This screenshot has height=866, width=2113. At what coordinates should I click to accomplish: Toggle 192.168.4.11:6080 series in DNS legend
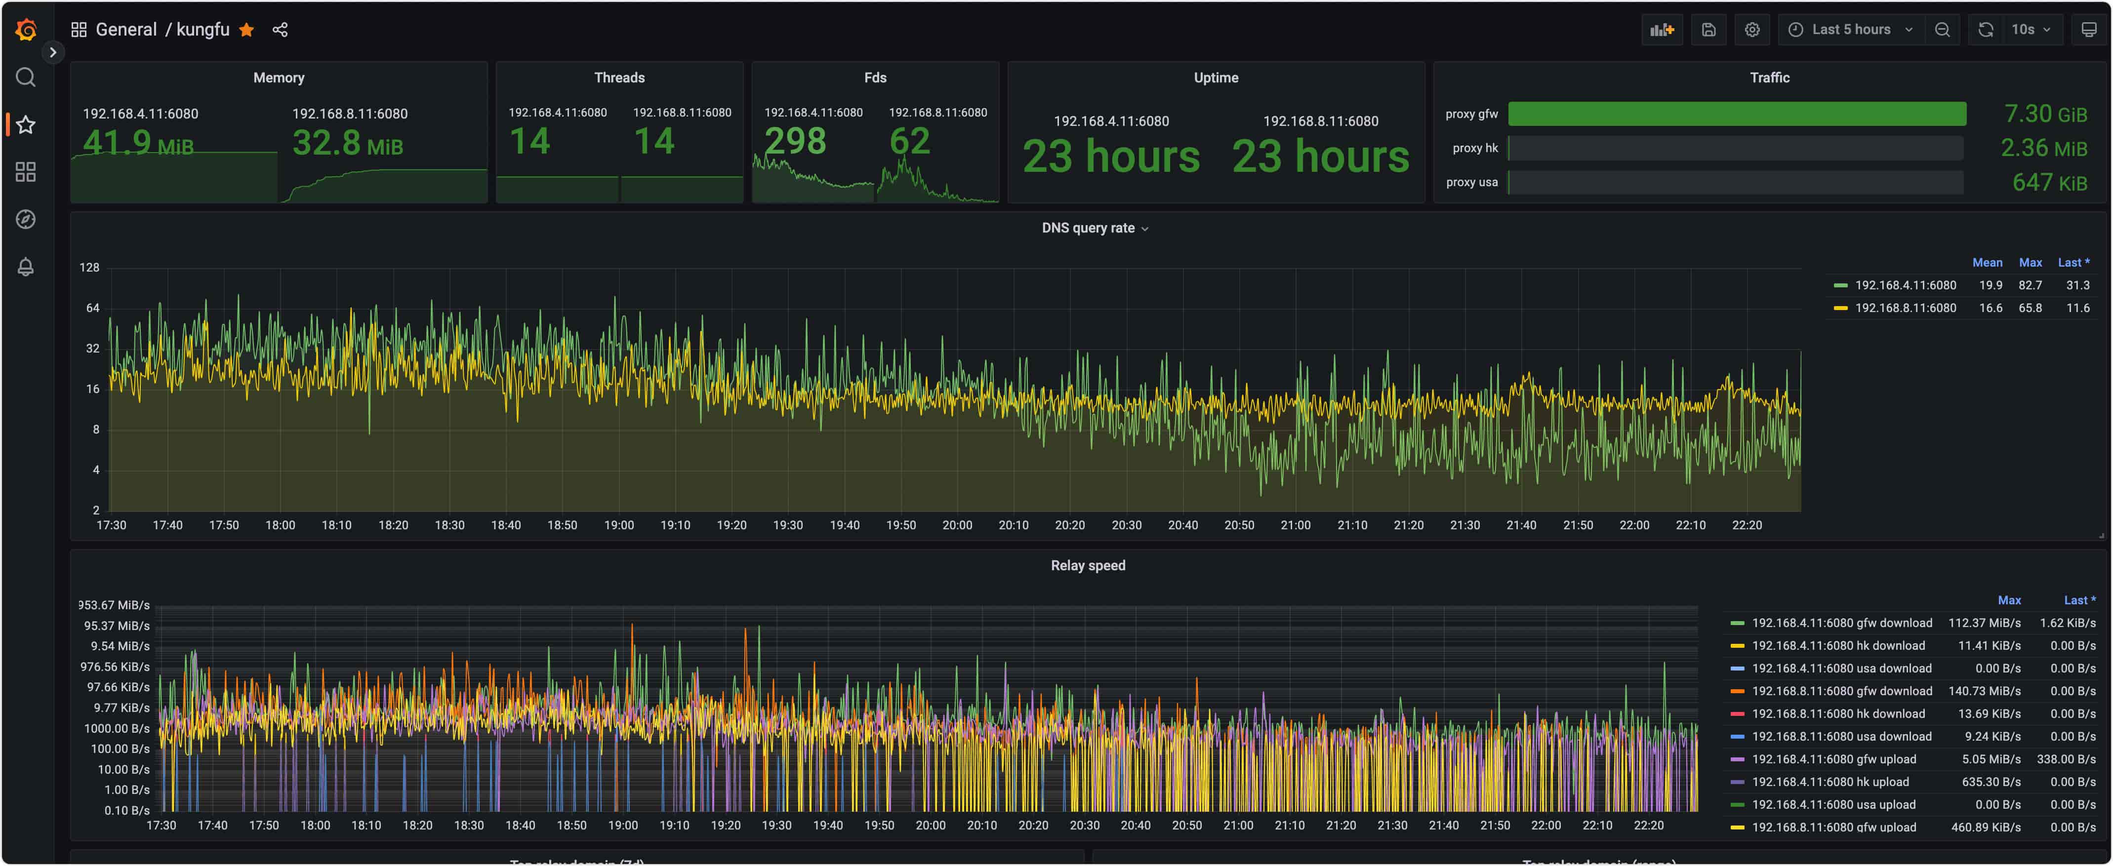click(1905, 285)
